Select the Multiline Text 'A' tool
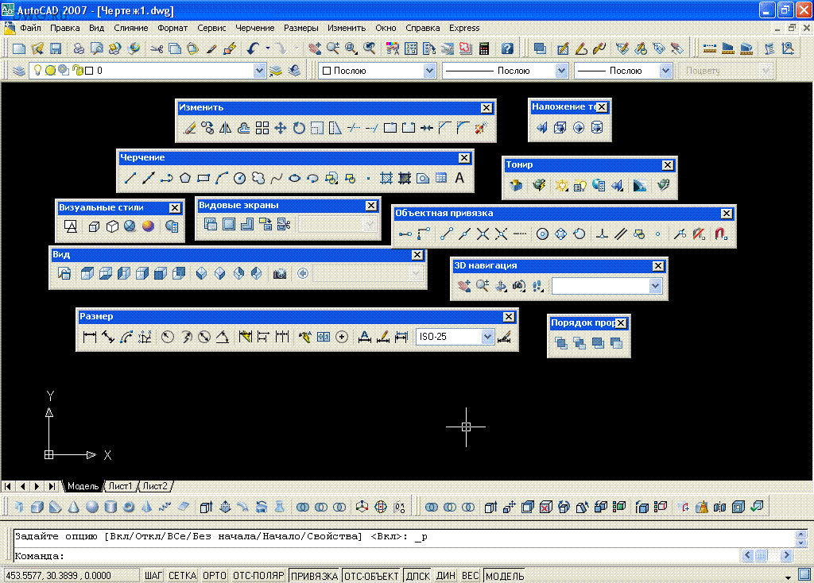The width and height of the screenshot is (814, 583). (459, 179)
